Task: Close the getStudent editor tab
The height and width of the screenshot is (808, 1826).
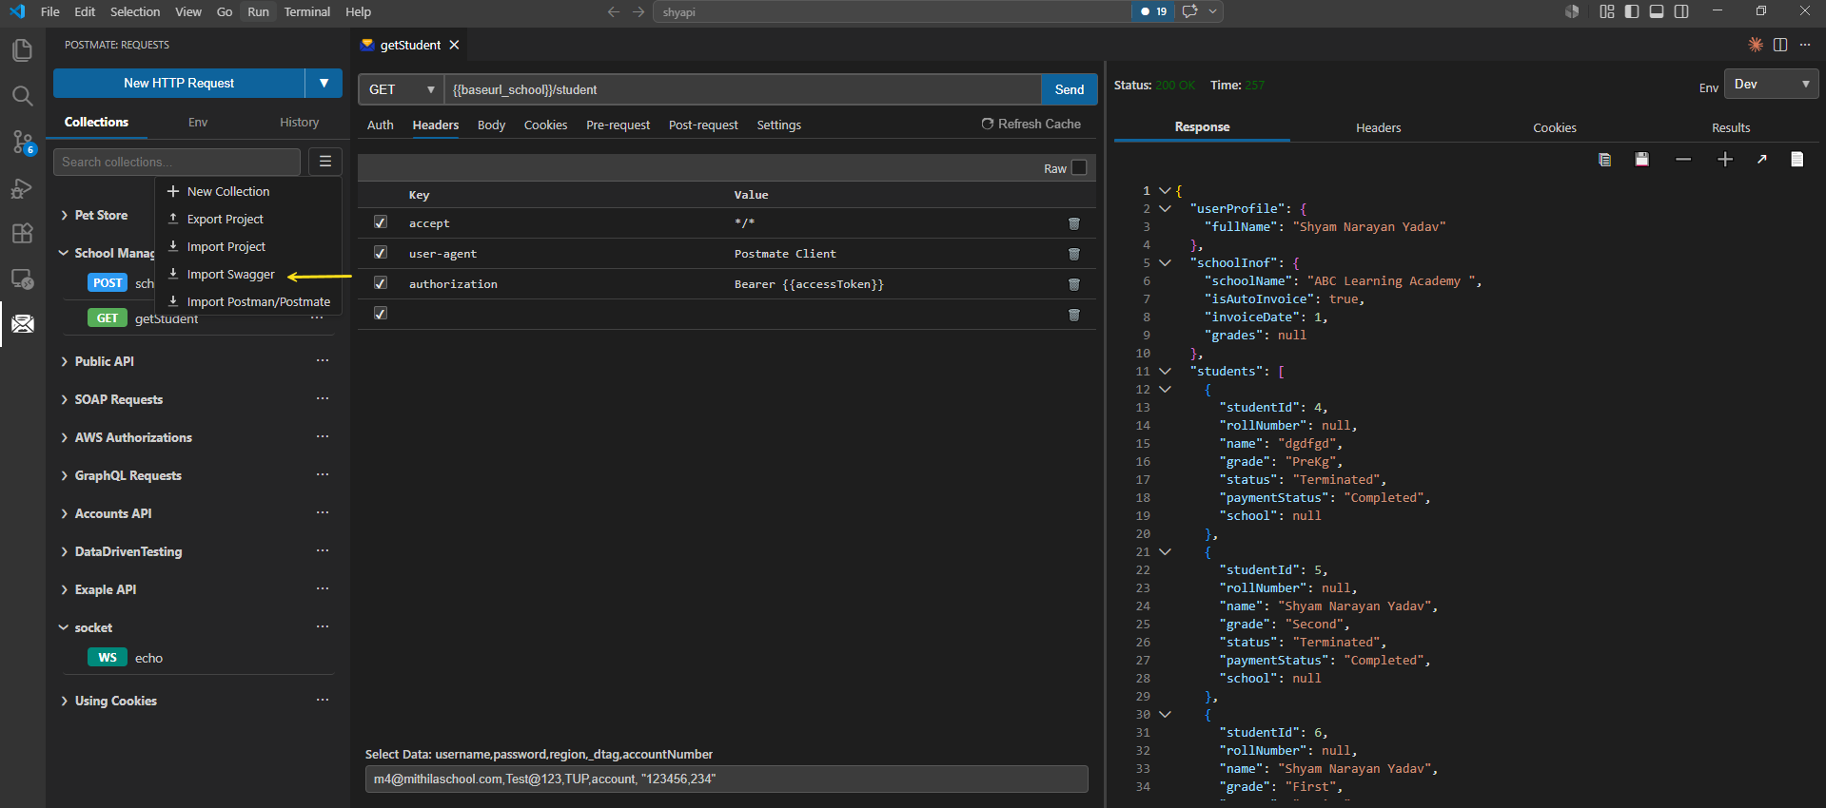Action: click(455, 45)
